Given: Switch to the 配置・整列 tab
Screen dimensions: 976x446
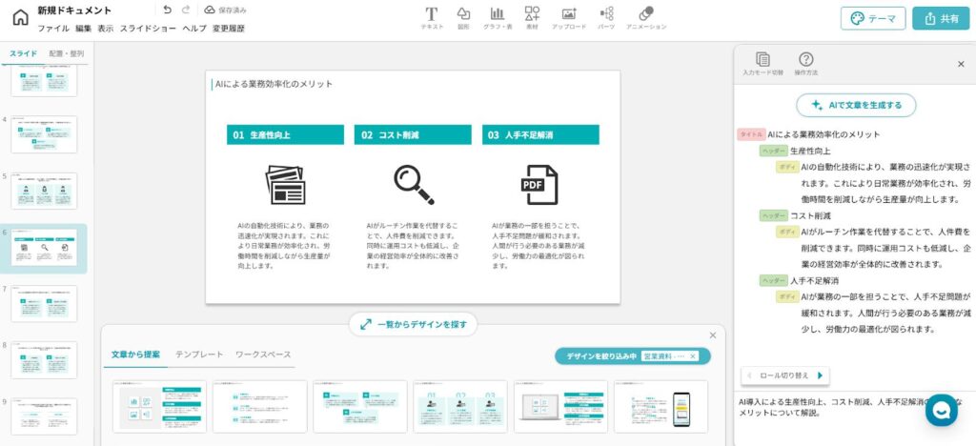Looking at the screenshot, I should pos(66,53).
